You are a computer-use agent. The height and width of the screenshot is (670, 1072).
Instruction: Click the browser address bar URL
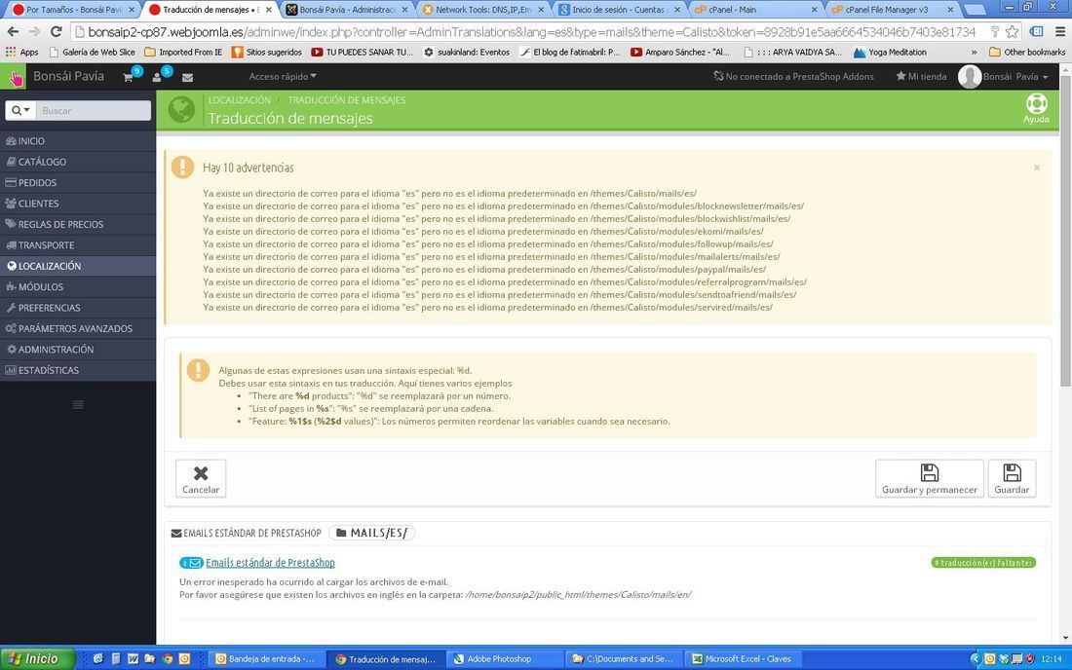531,32
